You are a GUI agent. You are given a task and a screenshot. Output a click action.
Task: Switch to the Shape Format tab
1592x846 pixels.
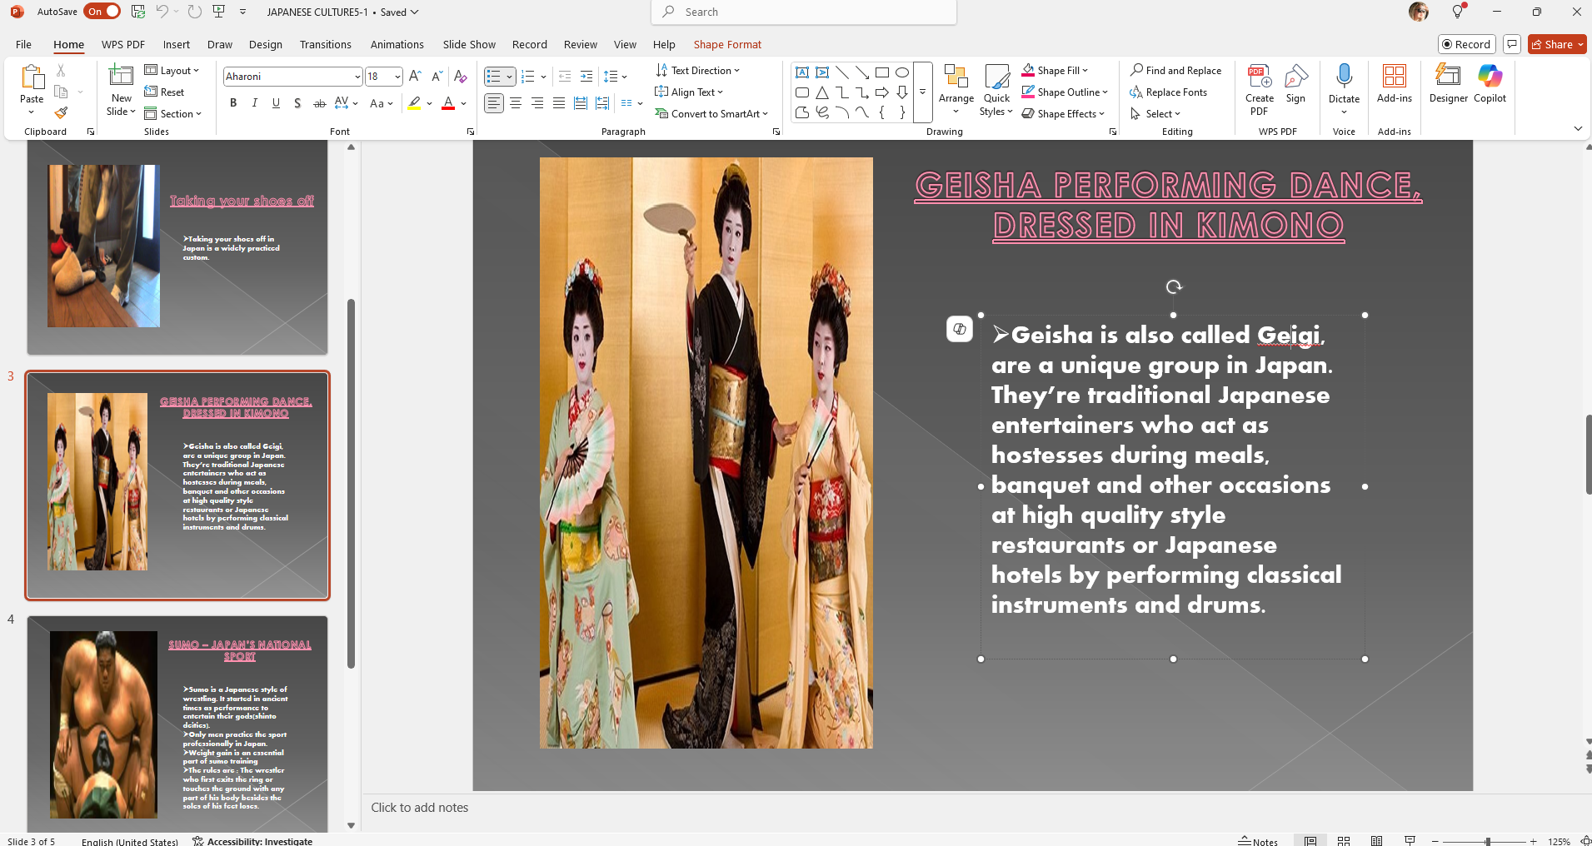click(x=727, y=44)
